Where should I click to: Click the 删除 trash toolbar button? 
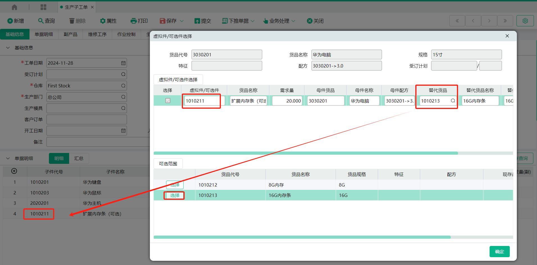coord(77,21)
